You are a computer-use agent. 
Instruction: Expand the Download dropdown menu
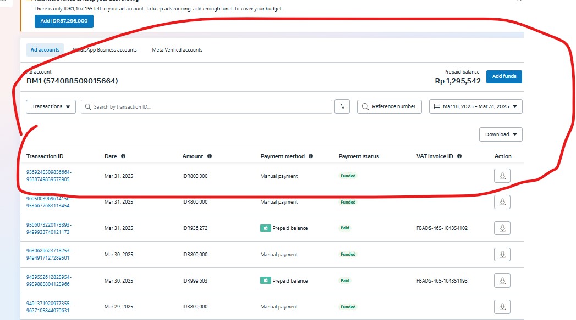[x=501, y=134]
